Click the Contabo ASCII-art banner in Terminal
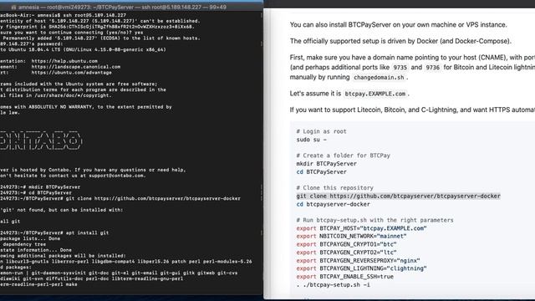 coord(41,140)
